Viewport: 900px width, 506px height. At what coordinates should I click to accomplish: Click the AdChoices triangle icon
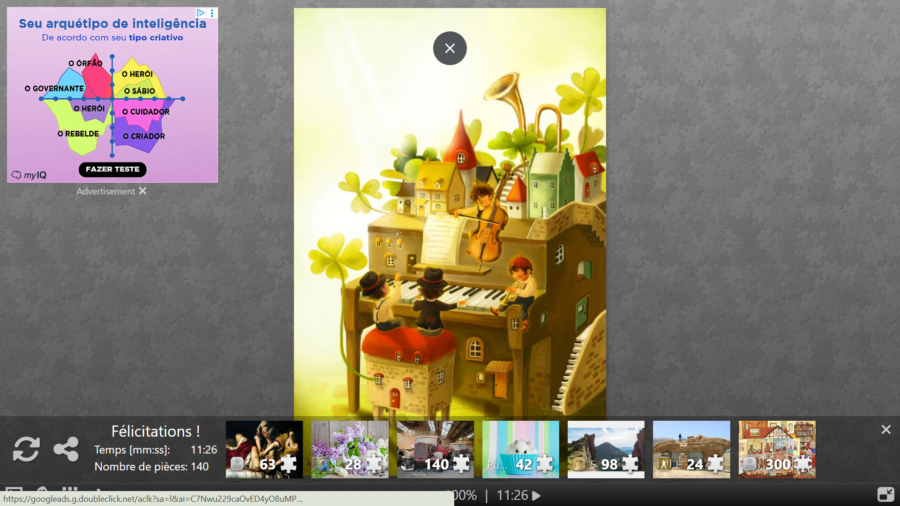201,13
